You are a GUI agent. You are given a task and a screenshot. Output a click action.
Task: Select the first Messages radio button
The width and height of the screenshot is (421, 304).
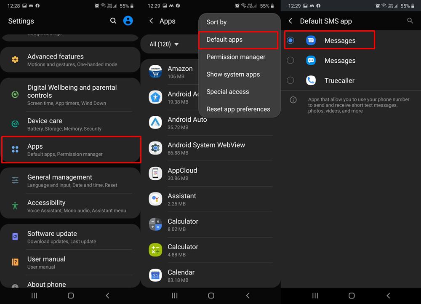(290, 40)
